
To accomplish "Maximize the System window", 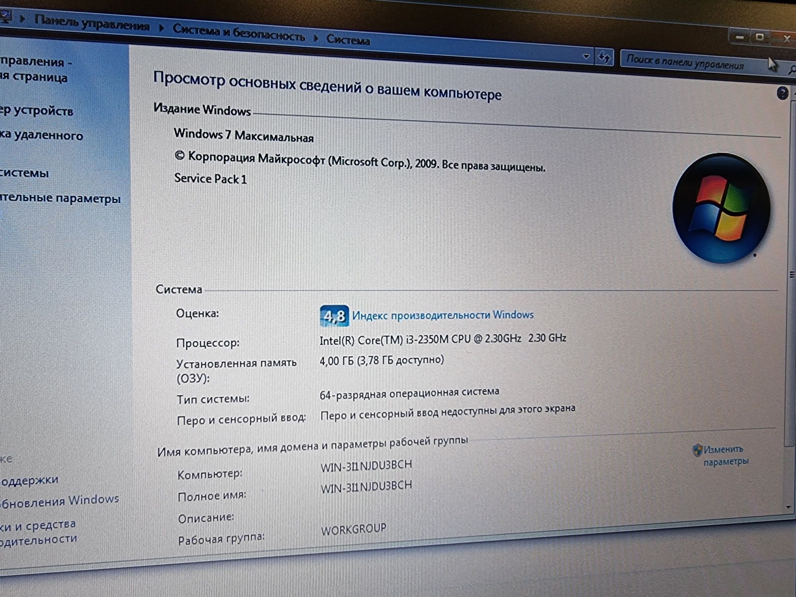I will 759,37.
